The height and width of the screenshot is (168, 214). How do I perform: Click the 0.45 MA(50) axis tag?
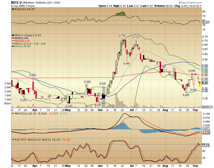pos(205,66)
